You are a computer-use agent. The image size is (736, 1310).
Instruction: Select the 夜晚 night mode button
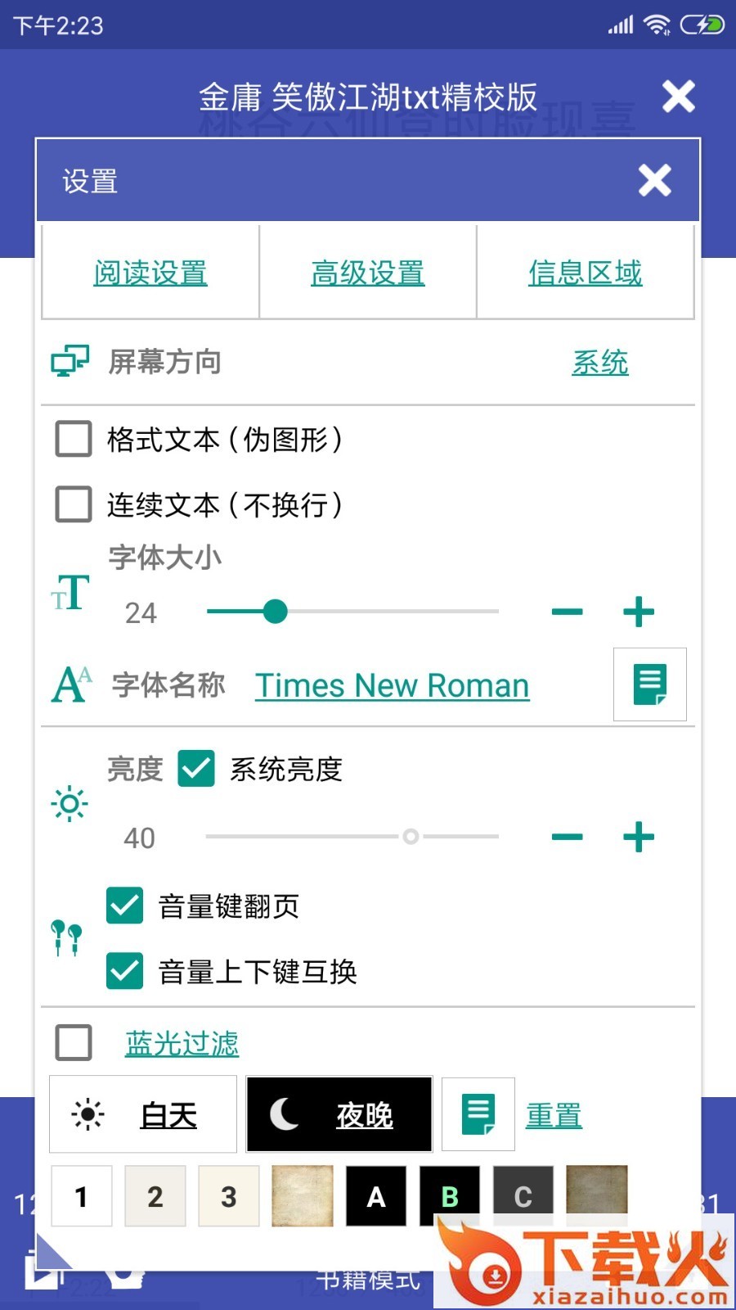(x=339, y=1114)
